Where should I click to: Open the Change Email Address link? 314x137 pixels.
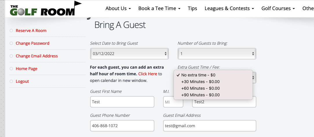[37, 56]
